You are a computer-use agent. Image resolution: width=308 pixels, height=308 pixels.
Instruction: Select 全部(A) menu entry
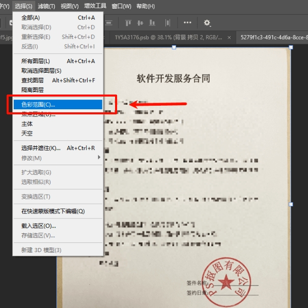pyautogui.click(x=58, y=18)
